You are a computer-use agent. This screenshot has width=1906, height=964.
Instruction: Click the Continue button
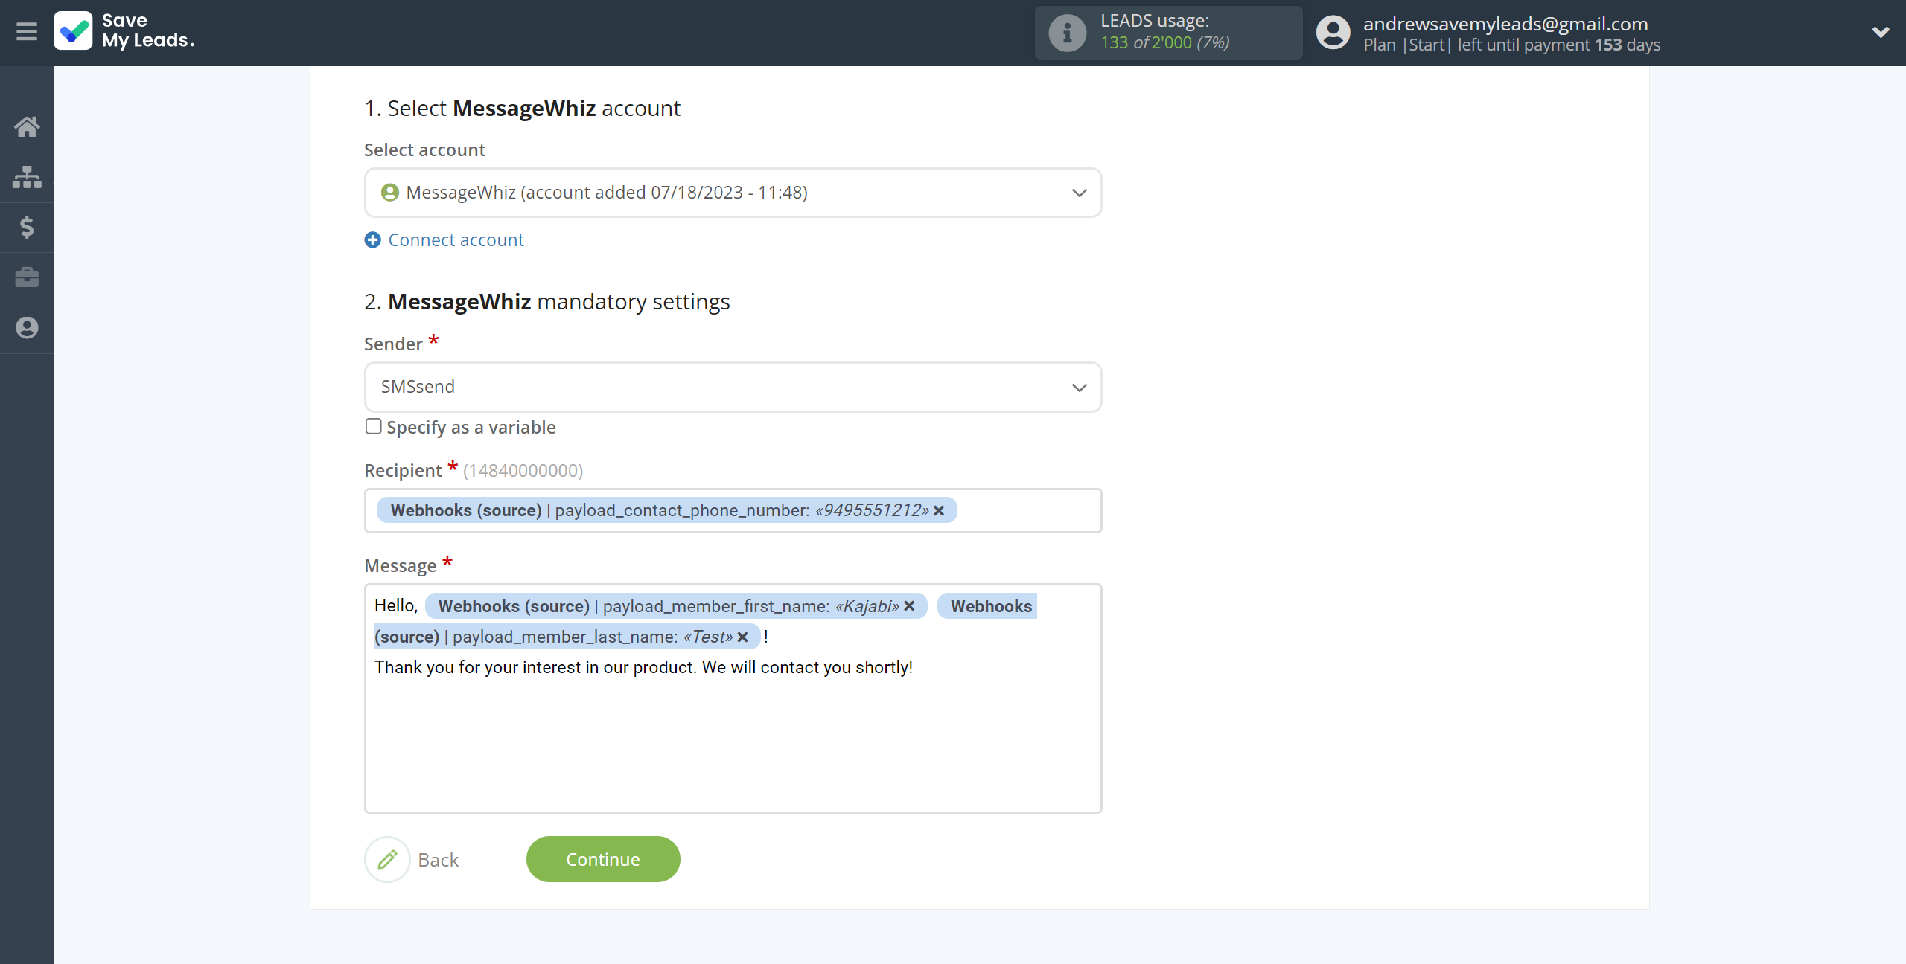coord(602,858)
